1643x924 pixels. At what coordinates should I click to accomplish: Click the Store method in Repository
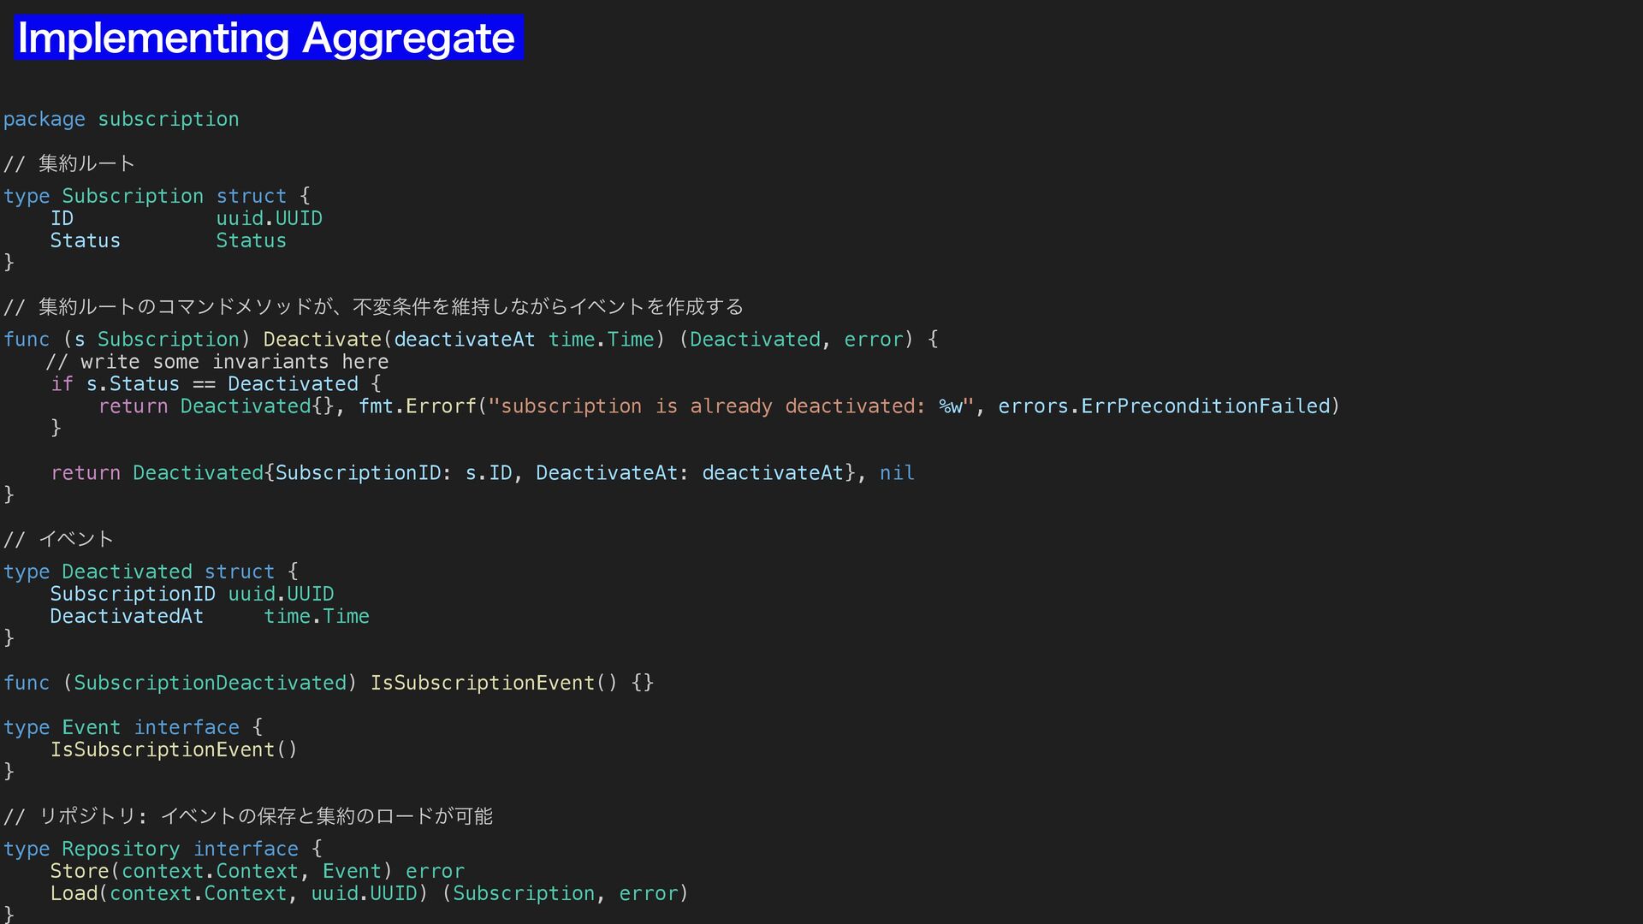pyautogui.click(x=80, y=871)
